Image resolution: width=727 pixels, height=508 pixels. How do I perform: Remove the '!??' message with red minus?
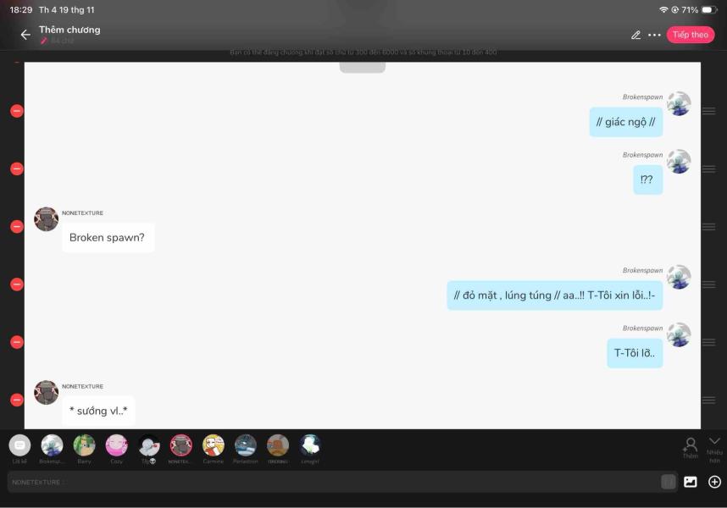[x=16, y=168]
